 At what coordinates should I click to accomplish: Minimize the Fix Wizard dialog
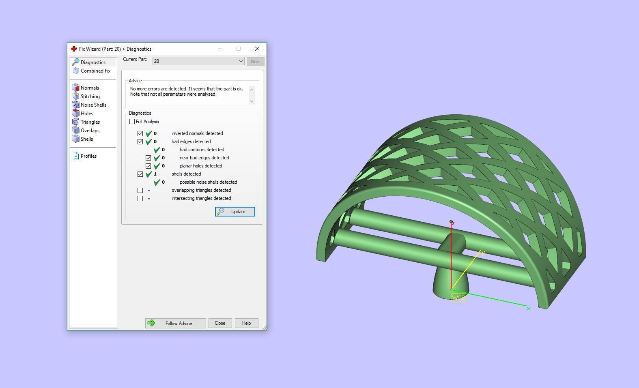220,49
